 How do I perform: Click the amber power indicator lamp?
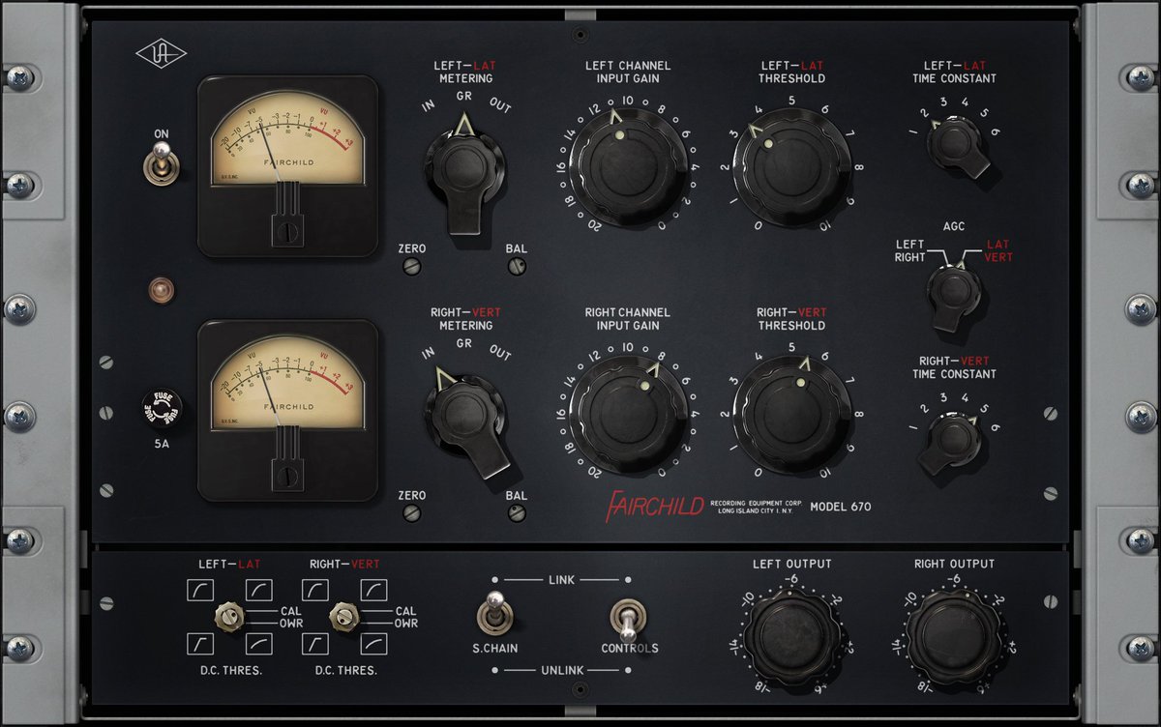(x=162, y=288)
